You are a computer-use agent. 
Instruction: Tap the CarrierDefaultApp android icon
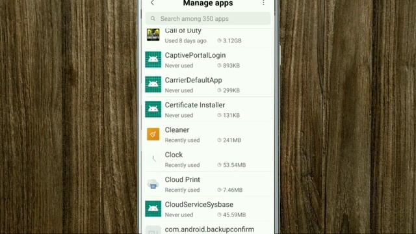tap(153, 84)
